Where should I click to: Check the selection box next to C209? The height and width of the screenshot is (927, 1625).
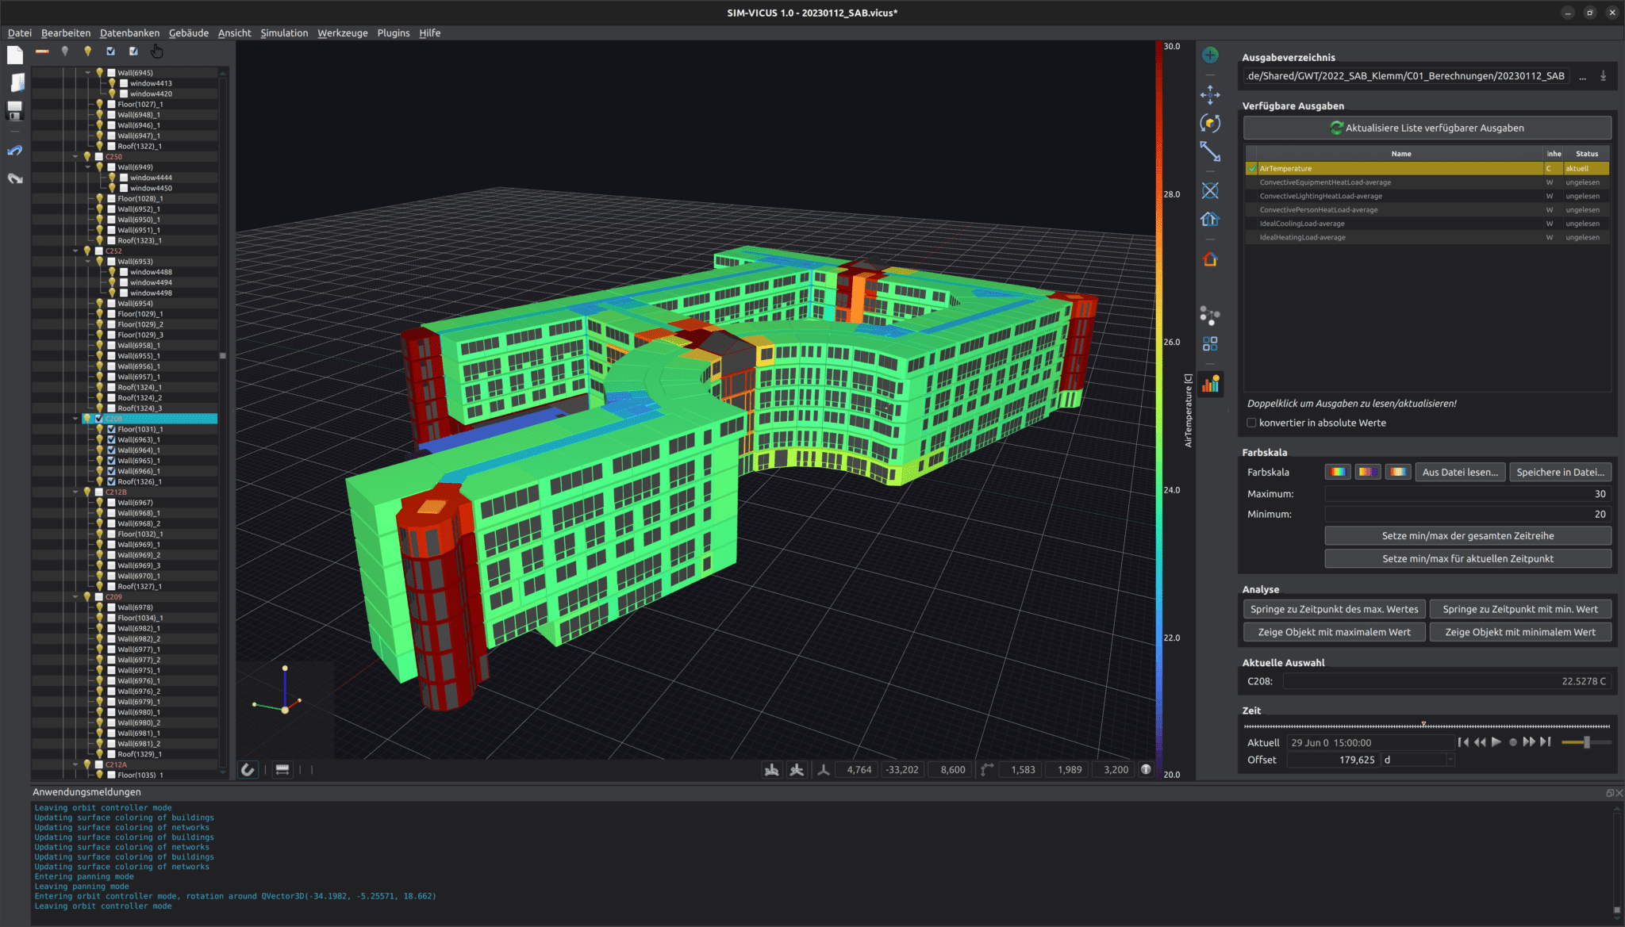coord(99,597)
